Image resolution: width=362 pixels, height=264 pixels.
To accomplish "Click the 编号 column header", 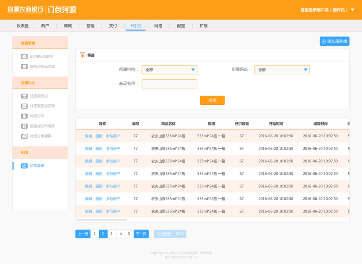I will point(135,124).
